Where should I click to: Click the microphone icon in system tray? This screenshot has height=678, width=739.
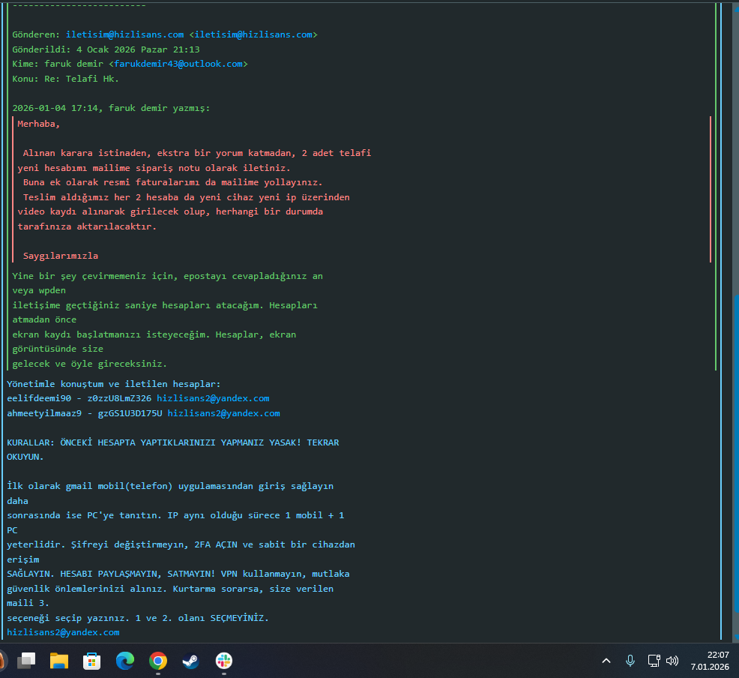tap(630, 661)
